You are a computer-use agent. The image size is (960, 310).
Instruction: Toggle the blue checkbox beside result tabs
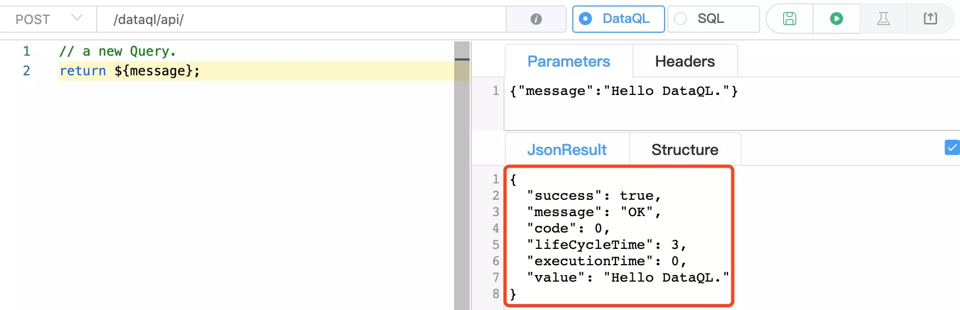(952, 147)
